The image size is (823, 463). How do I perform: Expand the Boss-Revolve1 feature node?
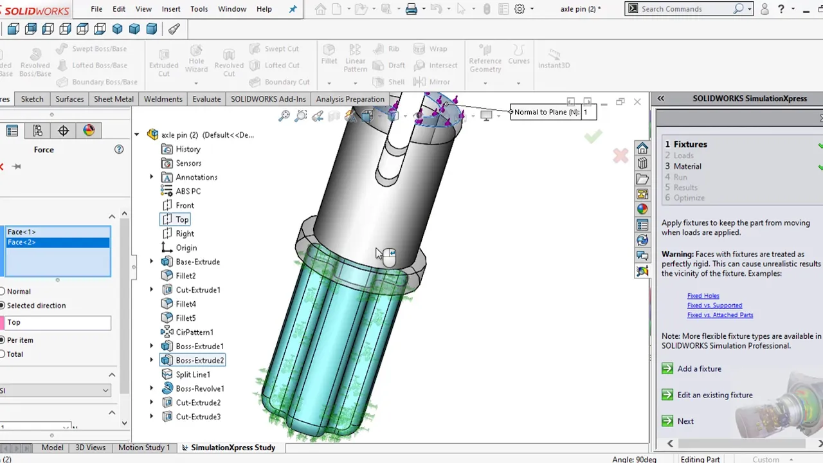click(152, 388)
